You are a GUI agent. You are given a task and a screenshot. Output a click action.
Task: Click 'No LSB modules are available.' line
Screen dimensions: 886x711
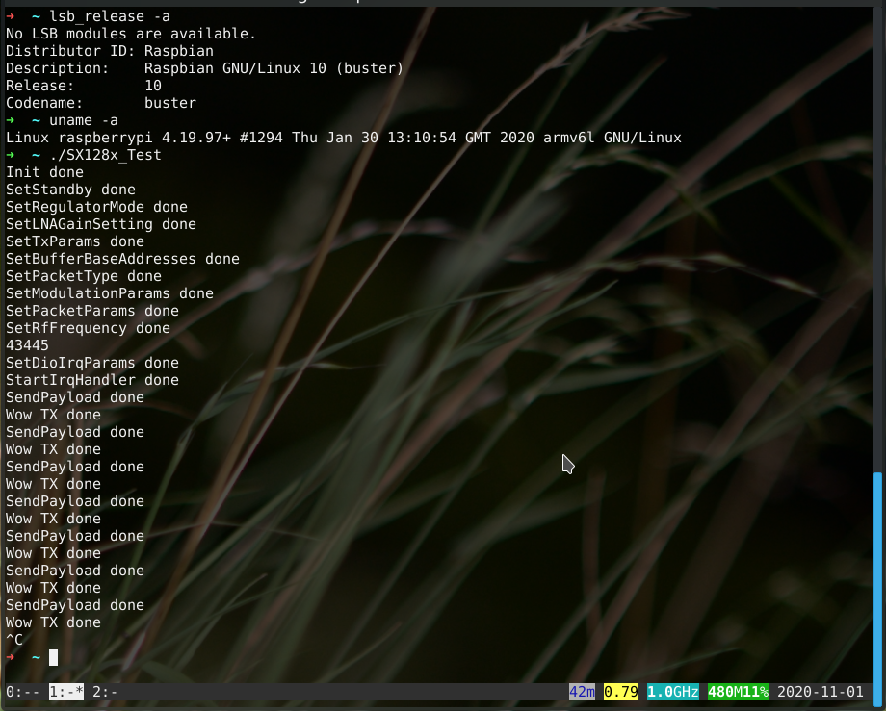pyautogui.click(x=131, y=34)
